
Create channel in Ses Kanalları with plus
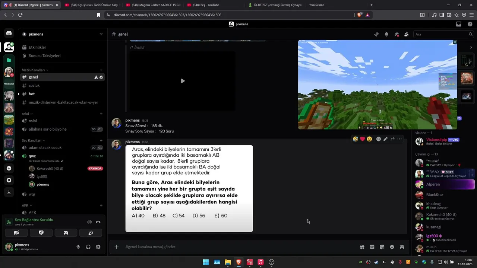[101, 141]
